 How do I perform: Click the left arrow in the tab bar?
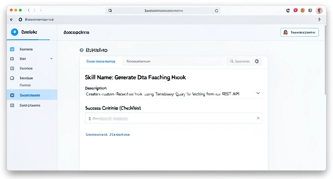12,20
